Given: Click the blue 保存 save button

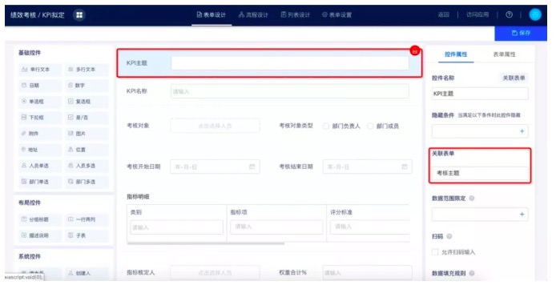Looking at the screenshot, I should 521,33.
